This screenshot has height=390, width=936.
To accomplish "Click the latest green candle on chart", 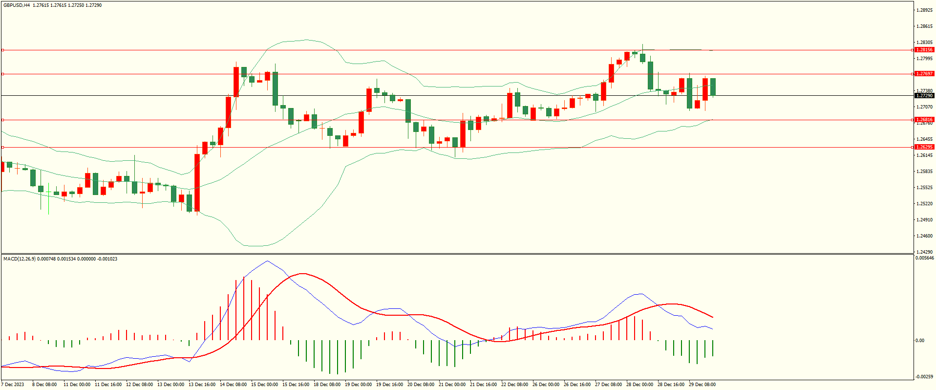I will [713, 87].
